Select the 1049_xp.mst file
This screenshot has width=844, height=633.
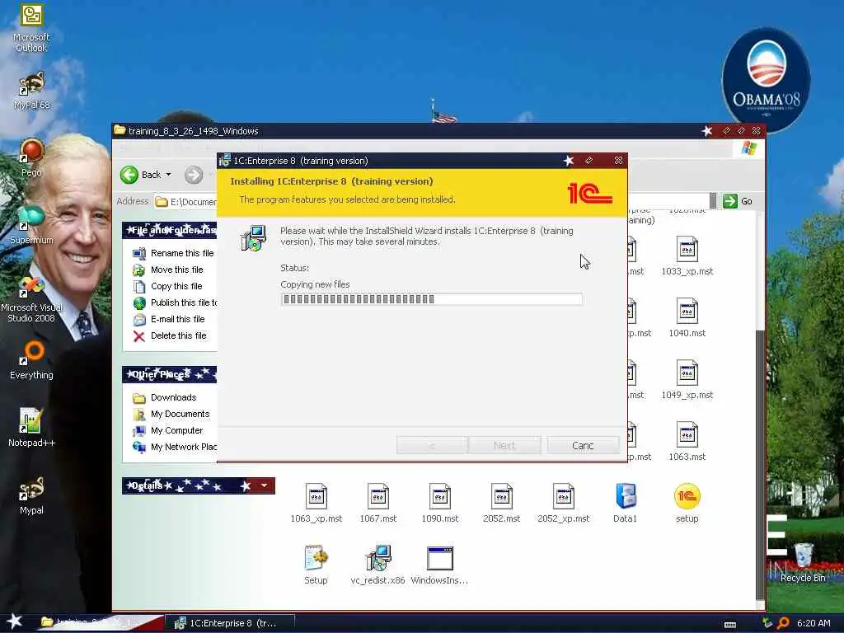click(x=687, y=380)
